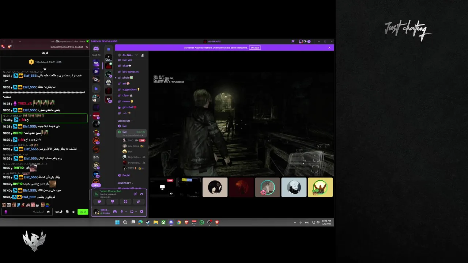
Task: Select Abu Yahya in voice list
Action: pos(134,146)
